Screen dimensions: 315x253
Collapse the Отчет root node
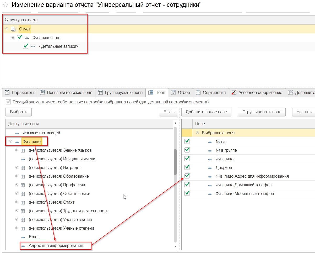(7, 29)
